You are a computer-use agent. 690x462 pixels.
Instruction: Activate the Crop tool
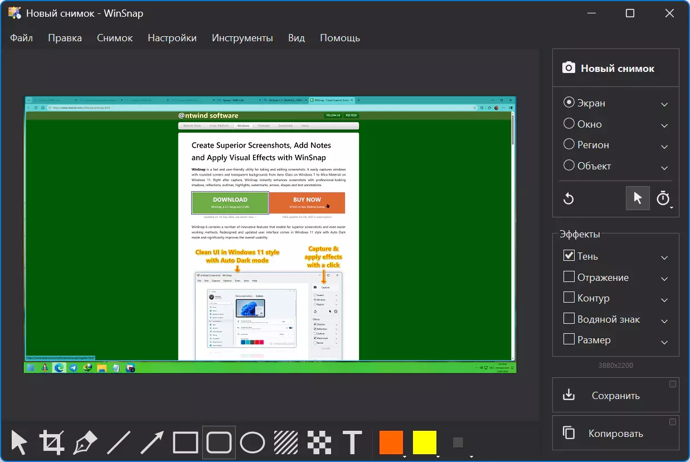coord(51,442)
